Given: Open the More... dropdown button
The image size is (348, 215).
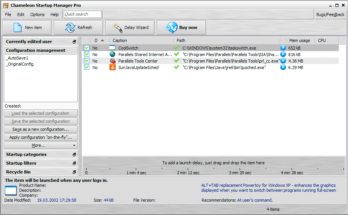Looking at the screenshot, I should (41, 145).
